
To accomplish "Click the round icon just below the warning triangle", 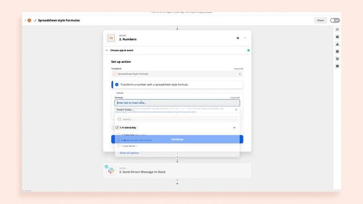I will coord(337,52).
